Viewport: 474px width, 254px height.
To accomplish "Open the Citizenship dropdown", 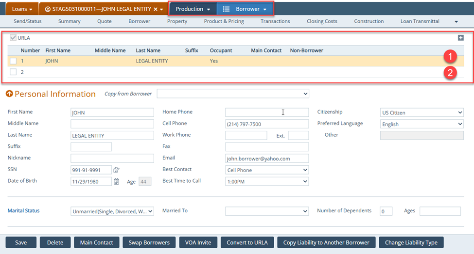I will [x=421, y=112].
